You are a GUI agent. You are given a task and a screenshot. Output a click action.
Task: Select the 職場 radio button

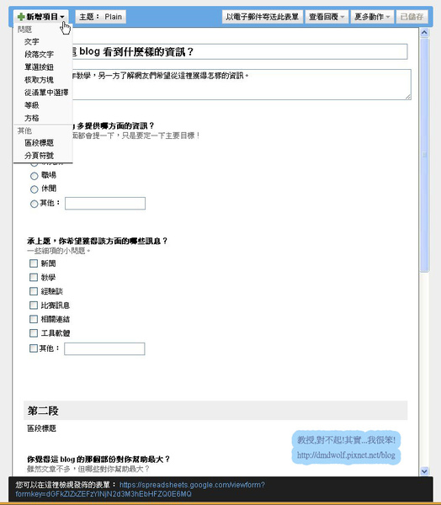(35, 176)
